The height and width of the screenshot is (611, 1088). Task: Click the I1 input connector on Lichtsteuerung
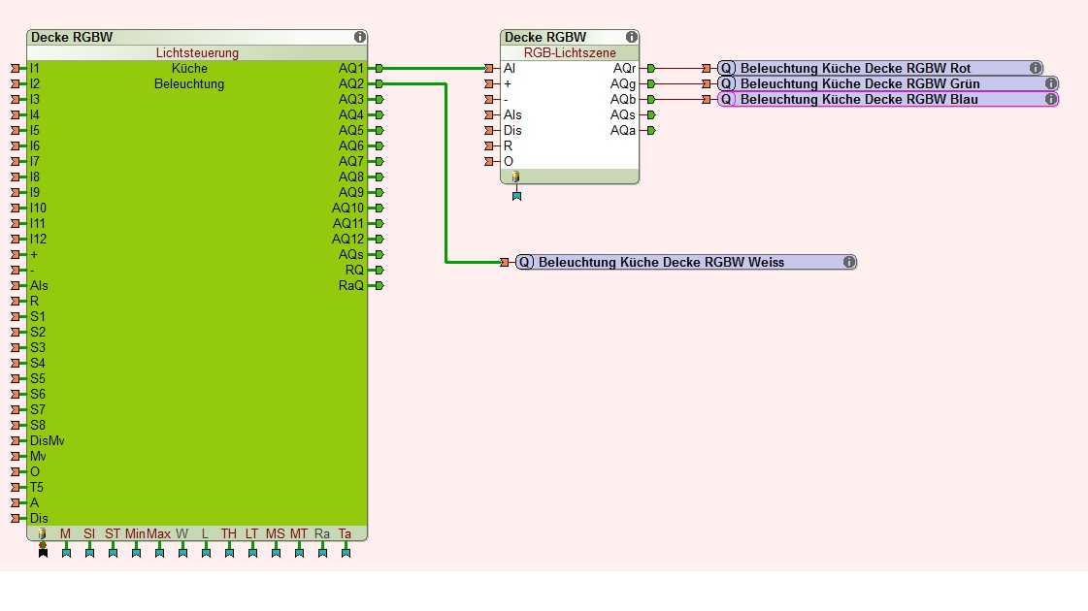16,68
